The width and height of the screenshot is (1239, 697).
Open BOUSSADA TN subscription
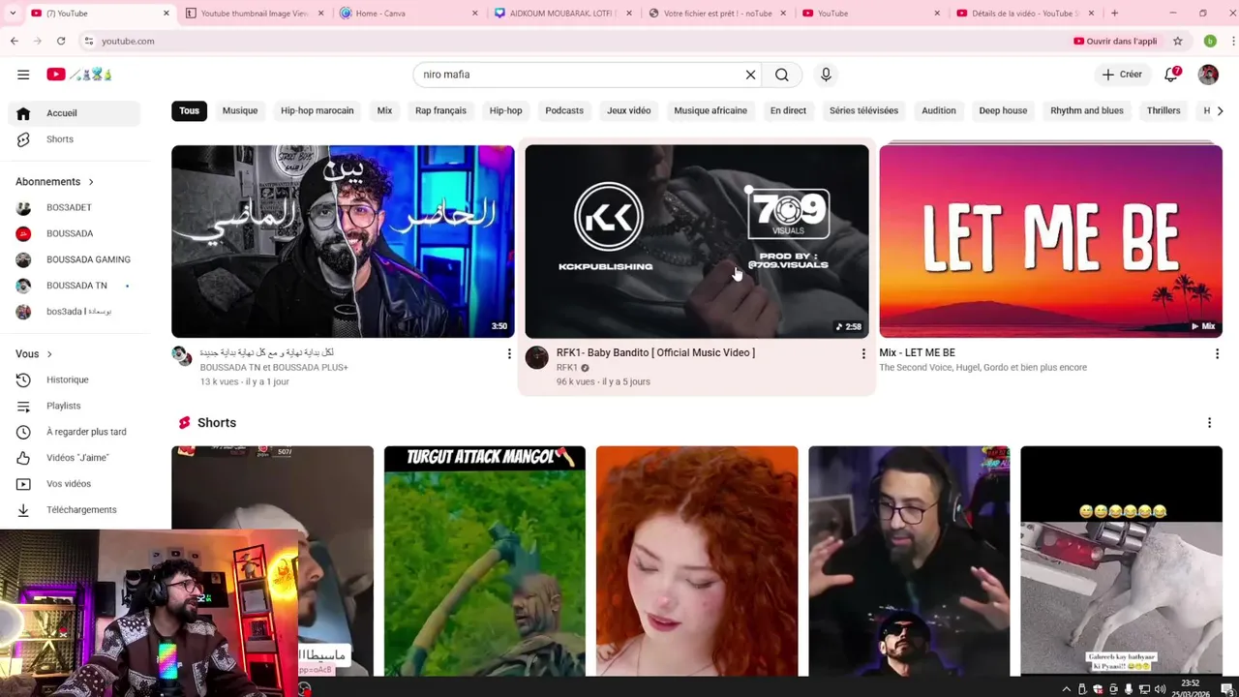[x=74, y=286]
